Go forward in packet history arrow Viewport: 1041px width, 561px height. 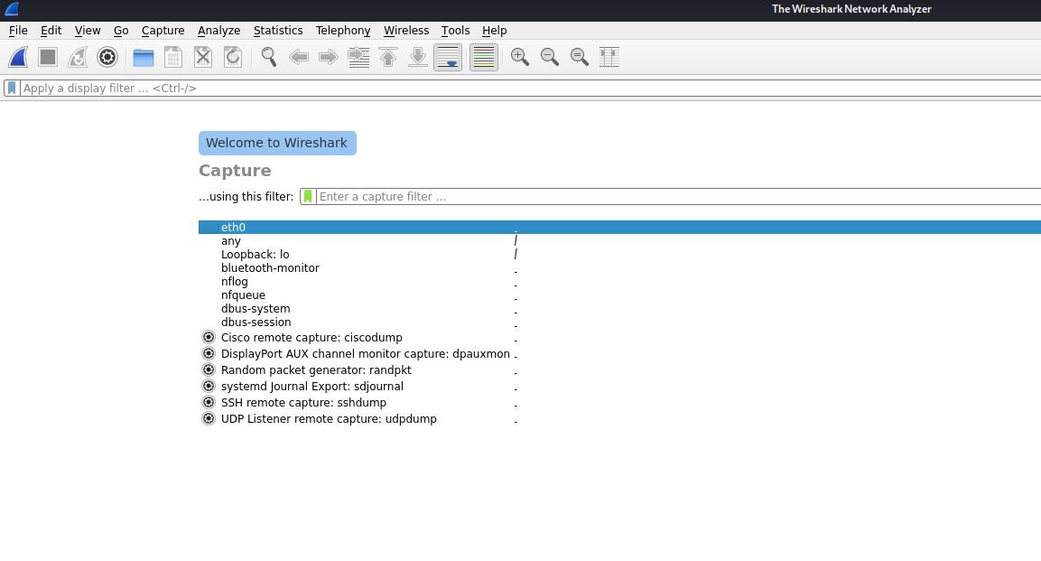pos(329,57)
